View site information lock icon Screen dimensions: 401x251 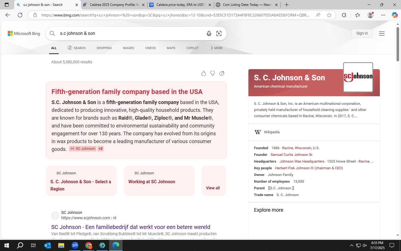[x=35, y=15]
